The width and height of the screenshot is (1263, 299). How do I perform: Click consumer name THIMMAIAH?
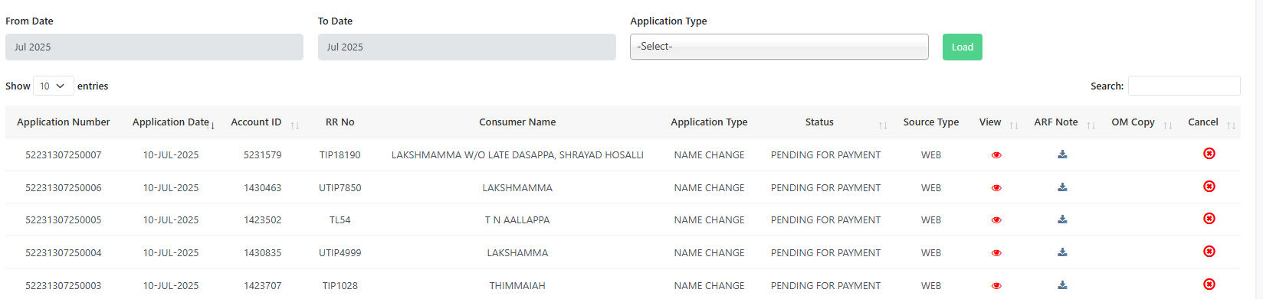point(517,286)
